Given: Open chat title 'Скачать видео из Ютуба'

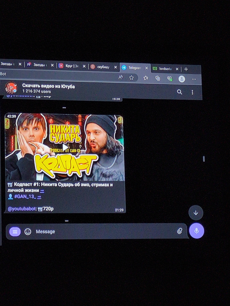Looking at the screenshot, I should (x=48, y=86).
